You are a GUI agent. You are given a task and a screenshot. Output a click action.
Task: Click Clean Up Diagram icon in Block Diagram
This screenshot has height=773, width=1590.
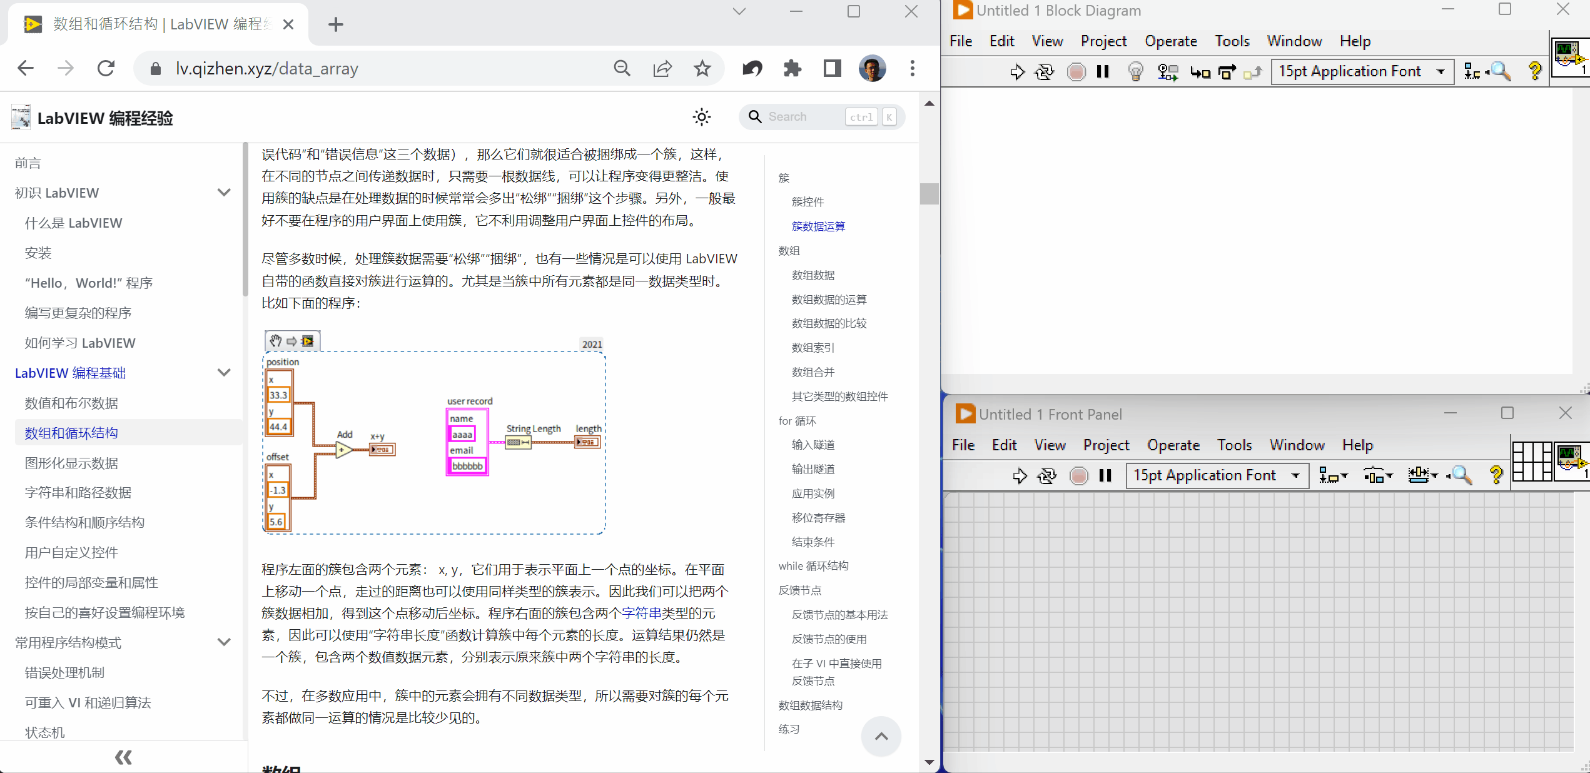pos(1472,72)
